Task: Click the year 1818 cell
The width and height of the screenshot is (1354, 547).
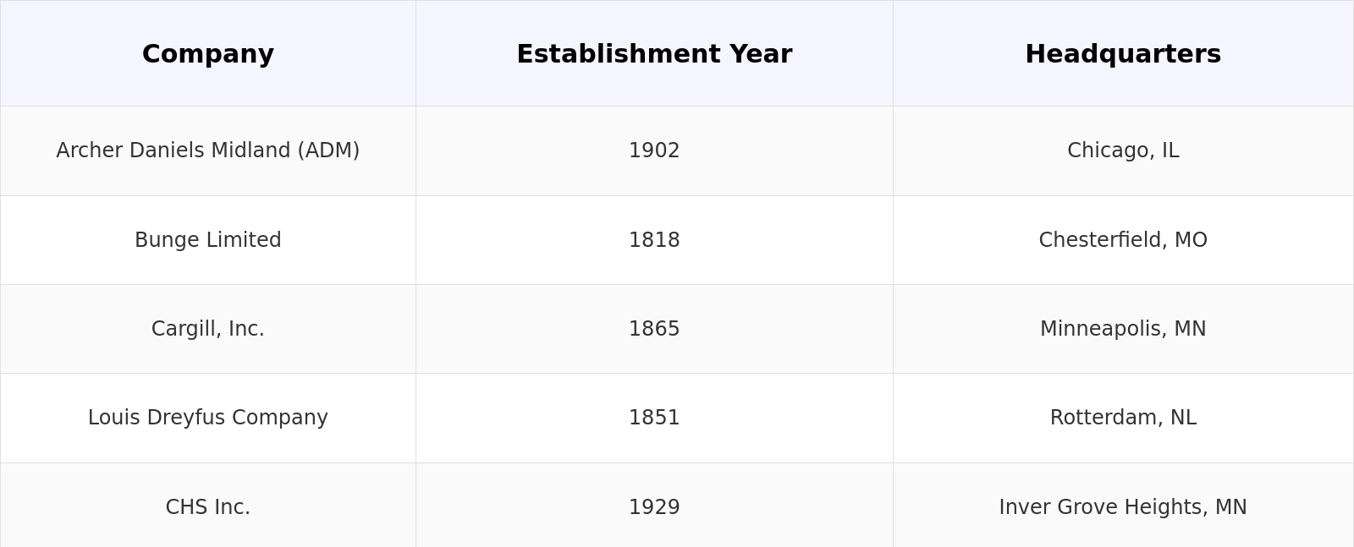Action: point(653,240)
